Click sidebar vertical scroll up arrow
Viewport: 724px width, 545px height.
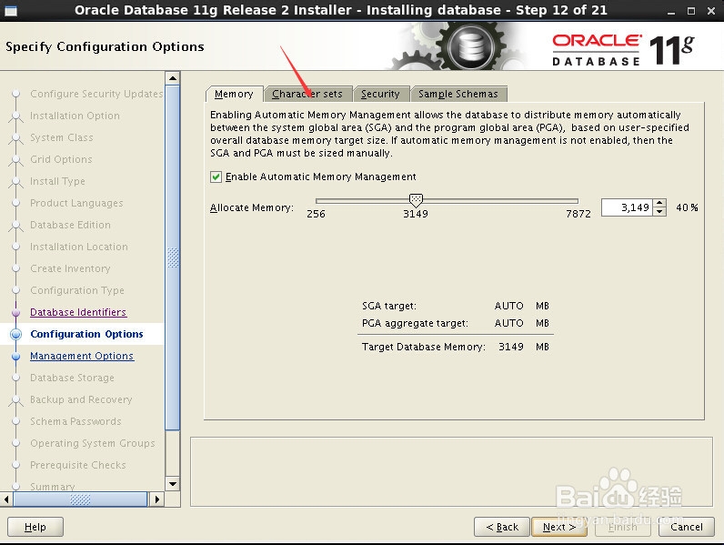[x=173, y=78]
